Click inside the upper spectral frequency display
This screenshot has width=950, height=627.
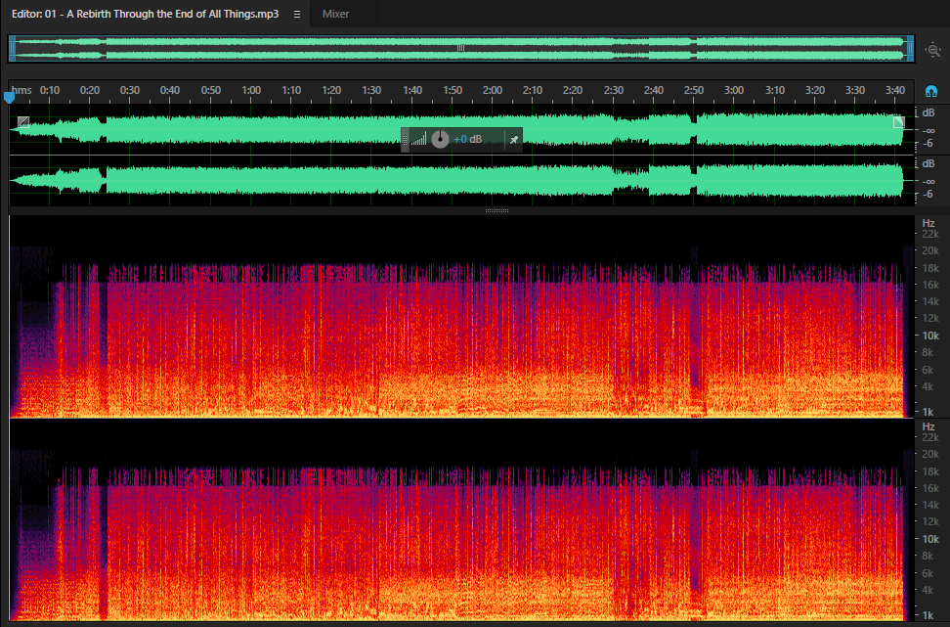[x=460, y=317]
